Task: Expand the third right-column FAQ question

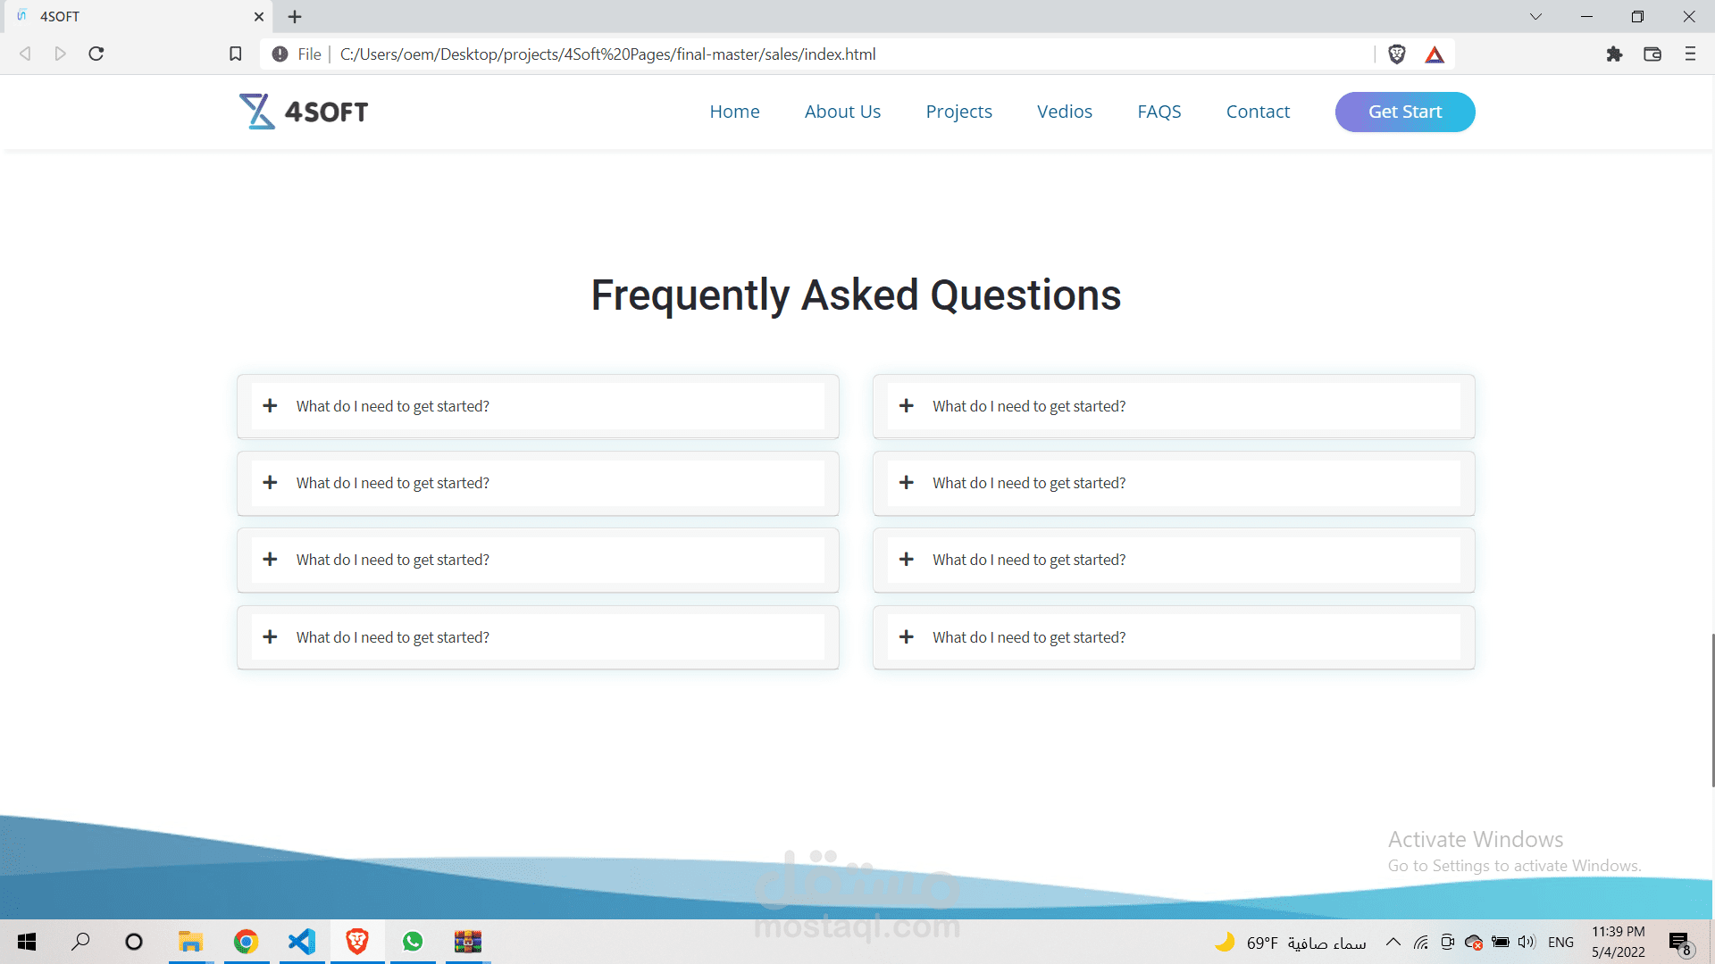Action: pyautogui.click(x=1029, y=560)
